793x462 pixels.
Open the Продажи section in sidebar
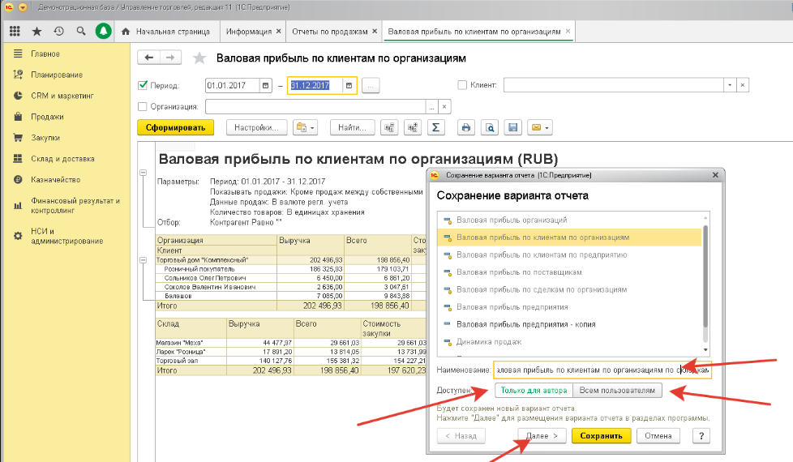click(47, 117)
